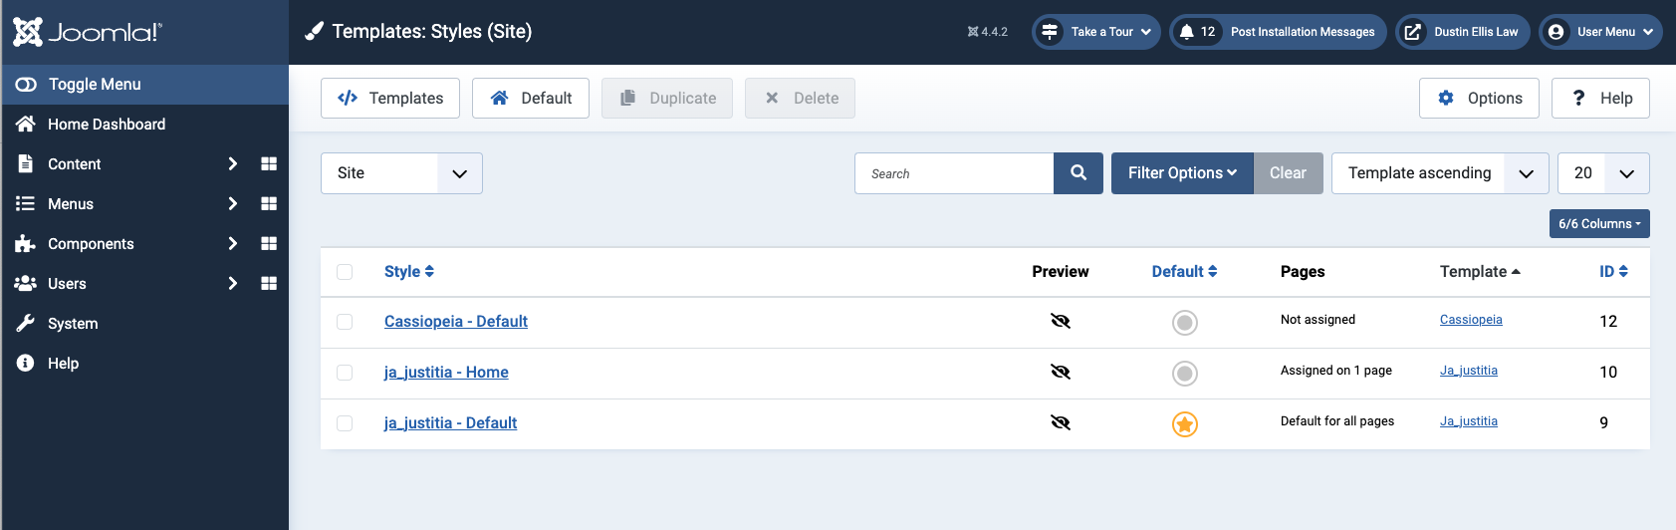Sort by the ID column header
Screen dimensions: 1676x530
(1613, 272)
